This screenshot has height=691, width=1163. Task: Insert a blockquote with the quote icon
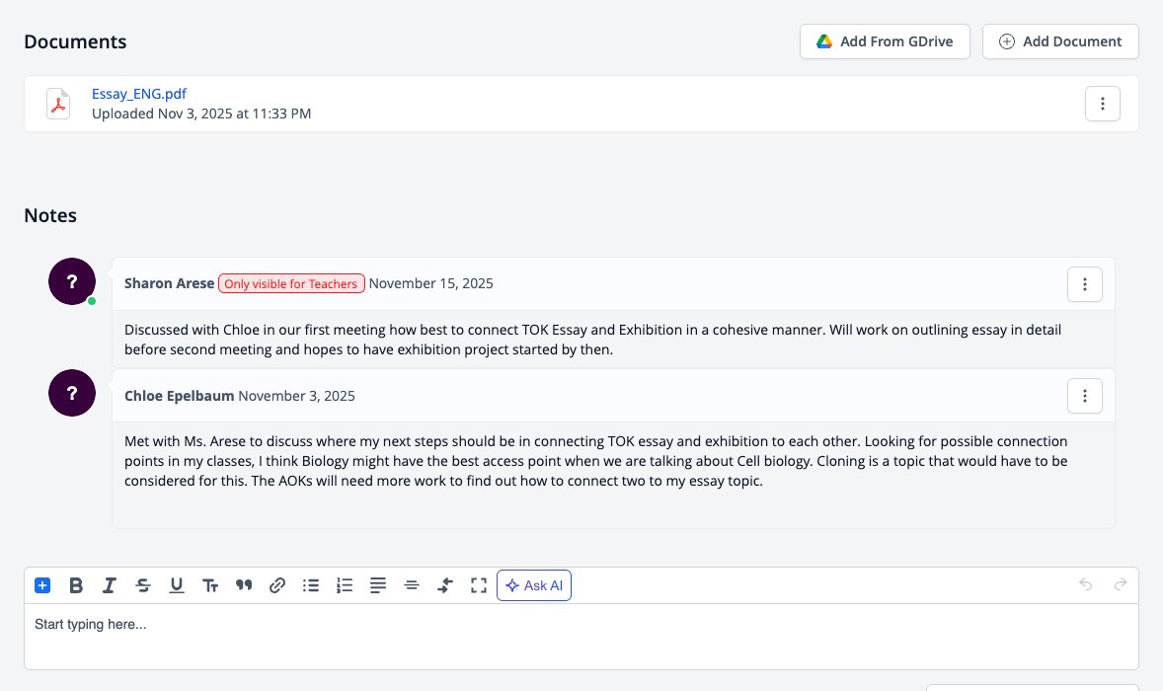(244, 585)
